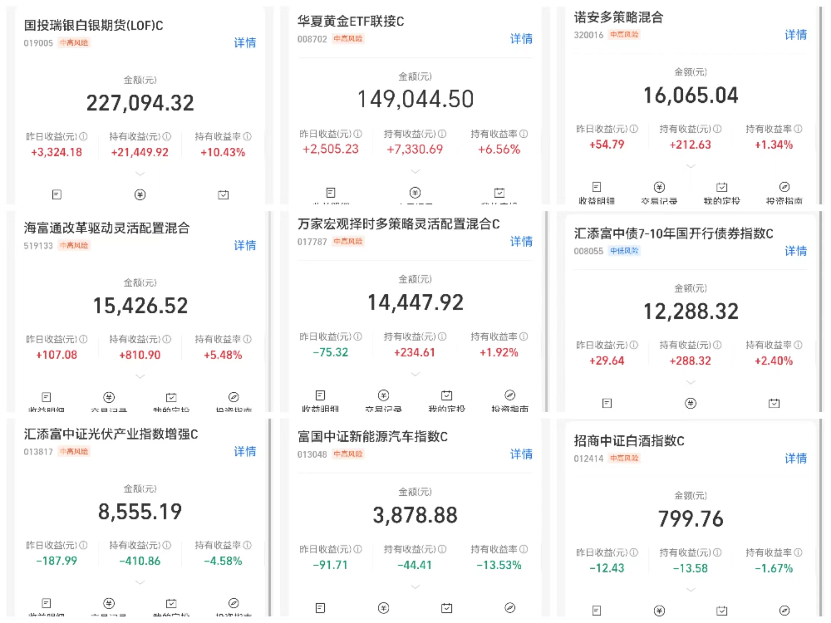Open 投资指南 compass icon in 富国中证新能源汽车 card
831x623 pixels.
[510, 608]
